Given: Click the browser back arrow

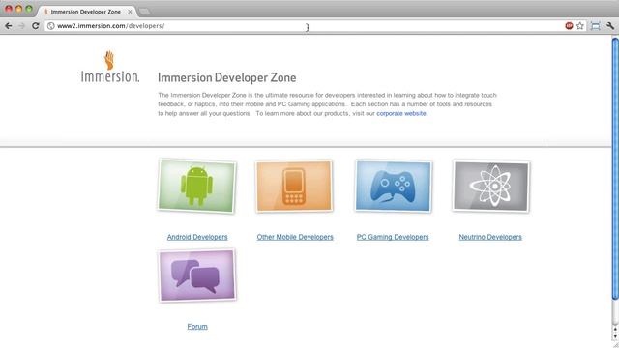Looking at the screenshot, I should click(x=9, y=26).
